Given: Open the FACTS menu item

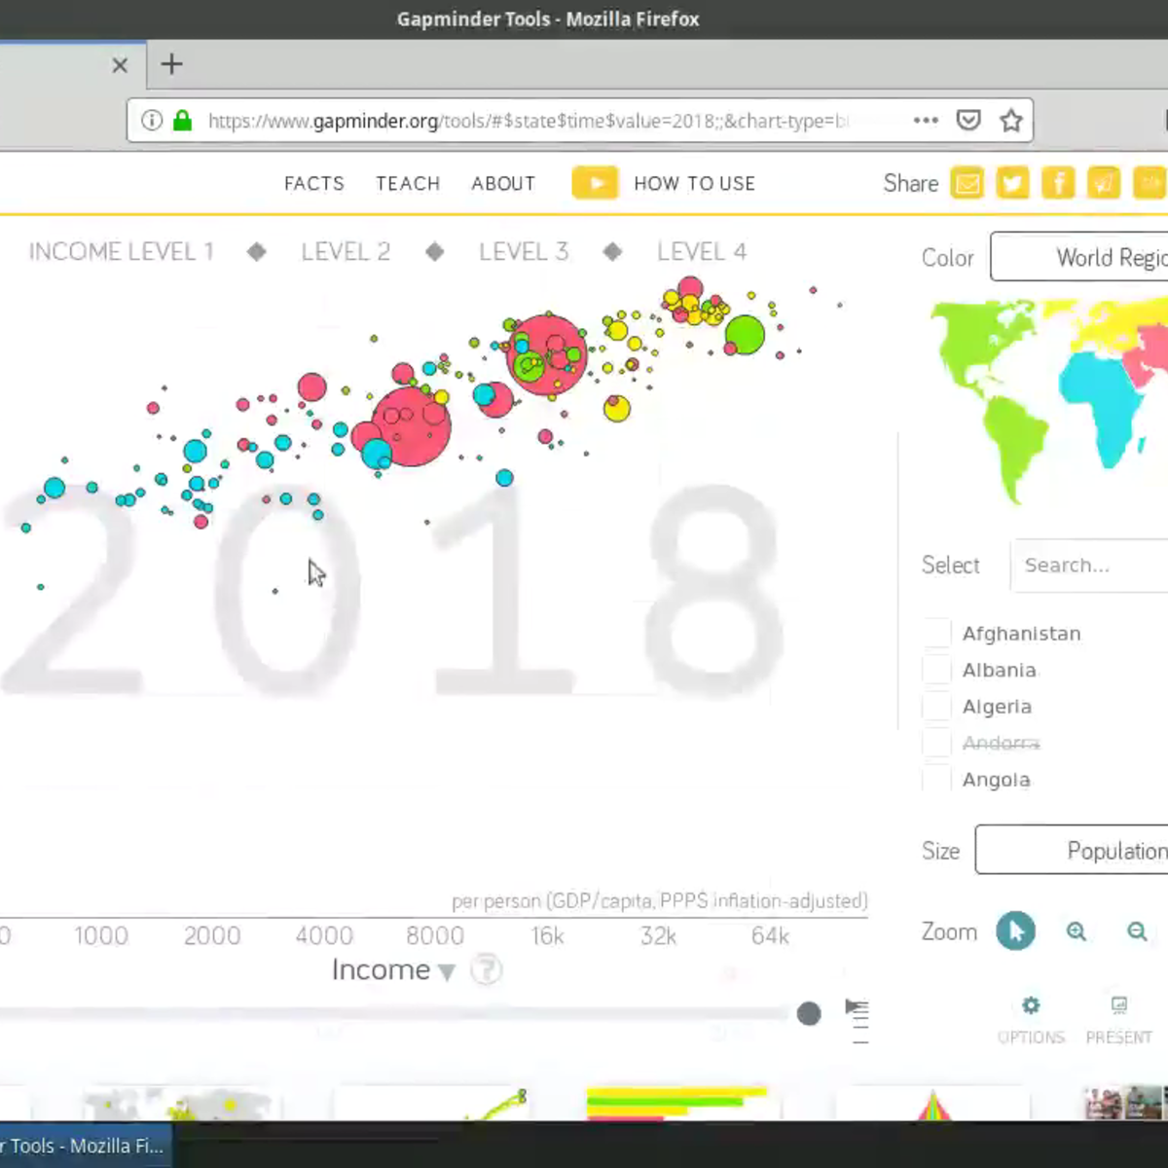Looking at the screenshot, I should (x=313, y=183).
